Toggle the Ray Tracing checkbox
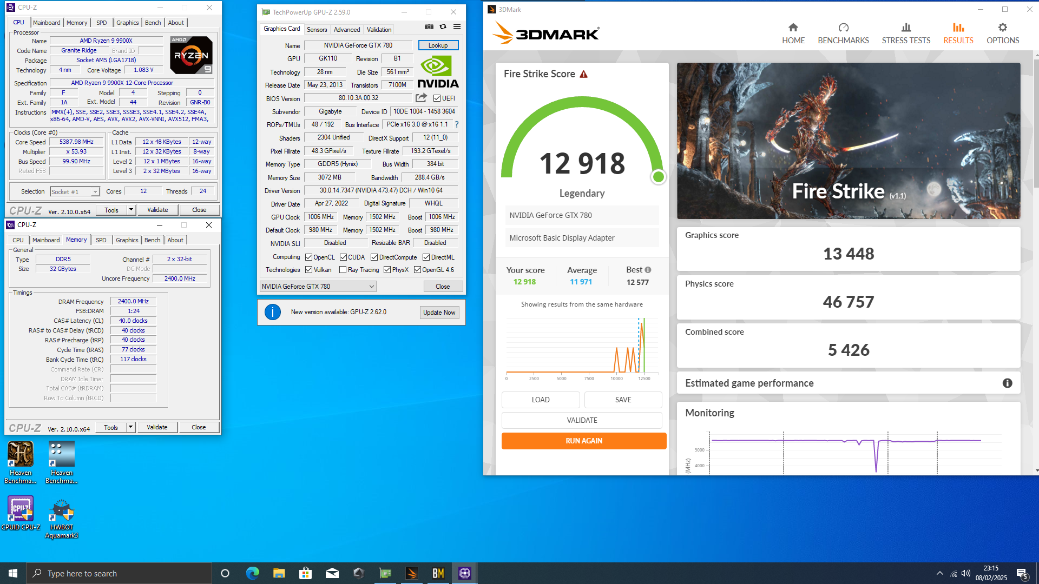Viewport: 1039px width, 584px height. (x=343, y=270)
